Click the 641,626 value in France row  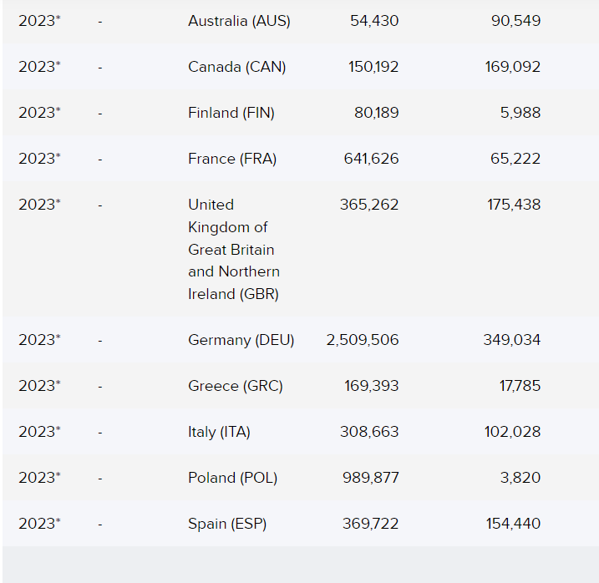[371, 159]
